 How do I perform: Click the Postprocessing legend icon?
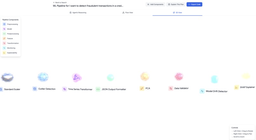(x=4, y=34)
